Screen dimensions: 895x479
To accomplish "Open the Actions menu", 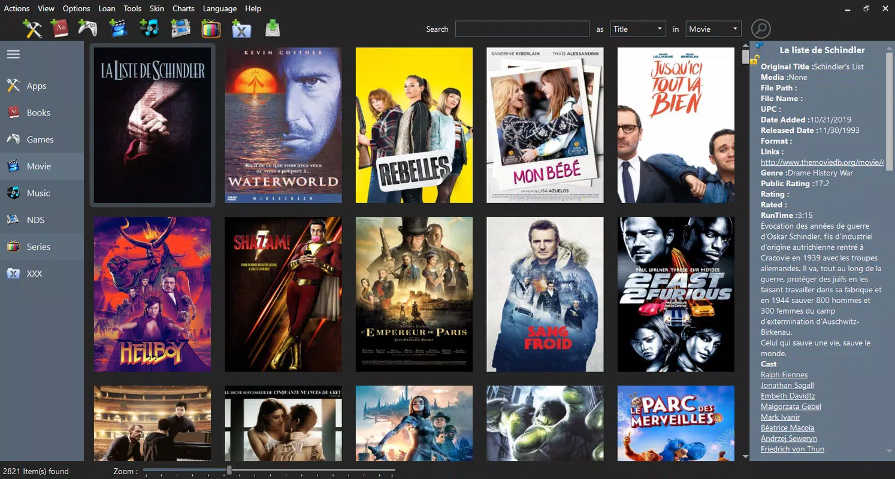I will pyautogui.click(x=17, y=8).
